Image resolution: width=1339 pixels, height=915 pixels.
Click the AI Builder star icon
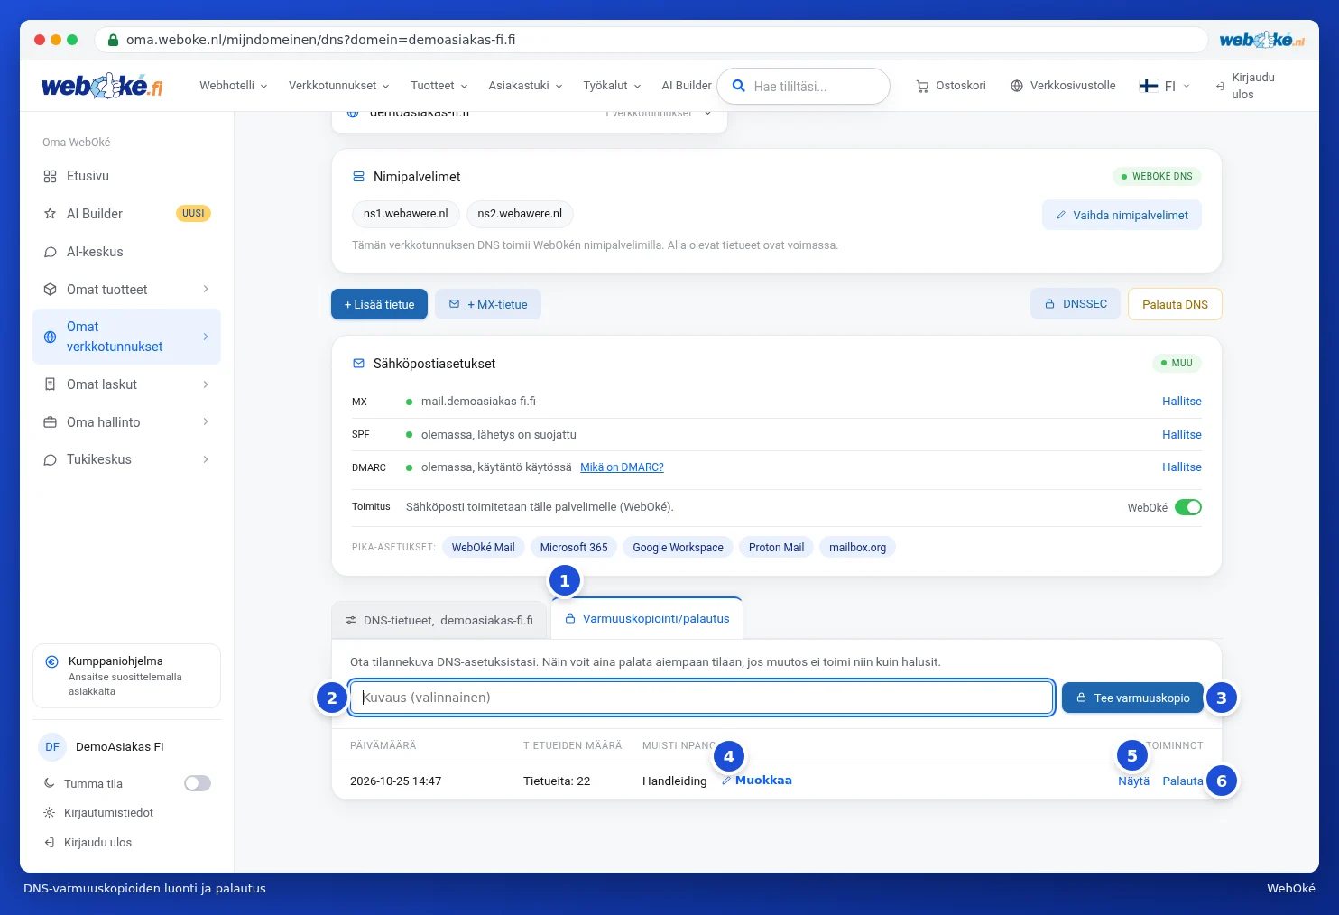pos(51,214)
